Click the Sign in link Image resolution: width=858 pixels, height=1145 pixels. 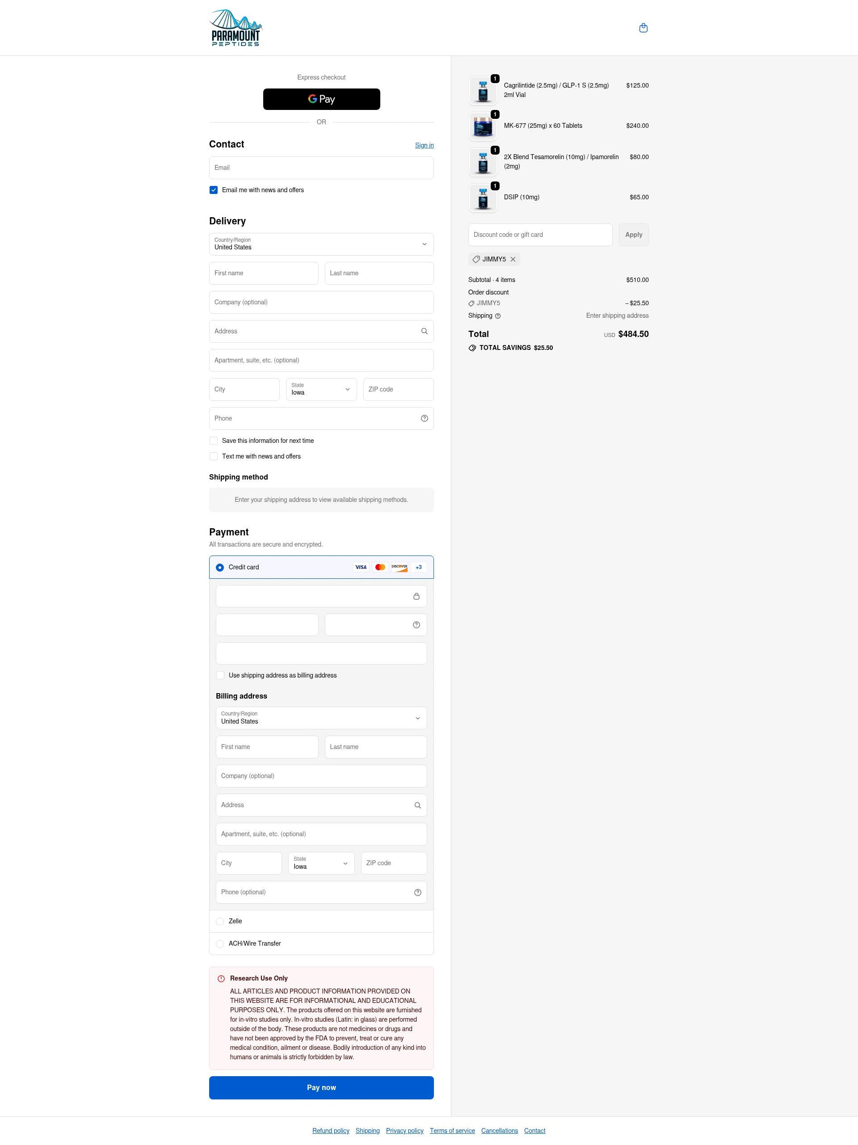point(424,145)
